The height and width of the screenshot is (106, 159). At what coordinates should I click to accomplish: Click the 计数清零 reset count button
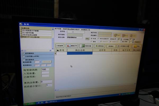click(x=59, y=46)
